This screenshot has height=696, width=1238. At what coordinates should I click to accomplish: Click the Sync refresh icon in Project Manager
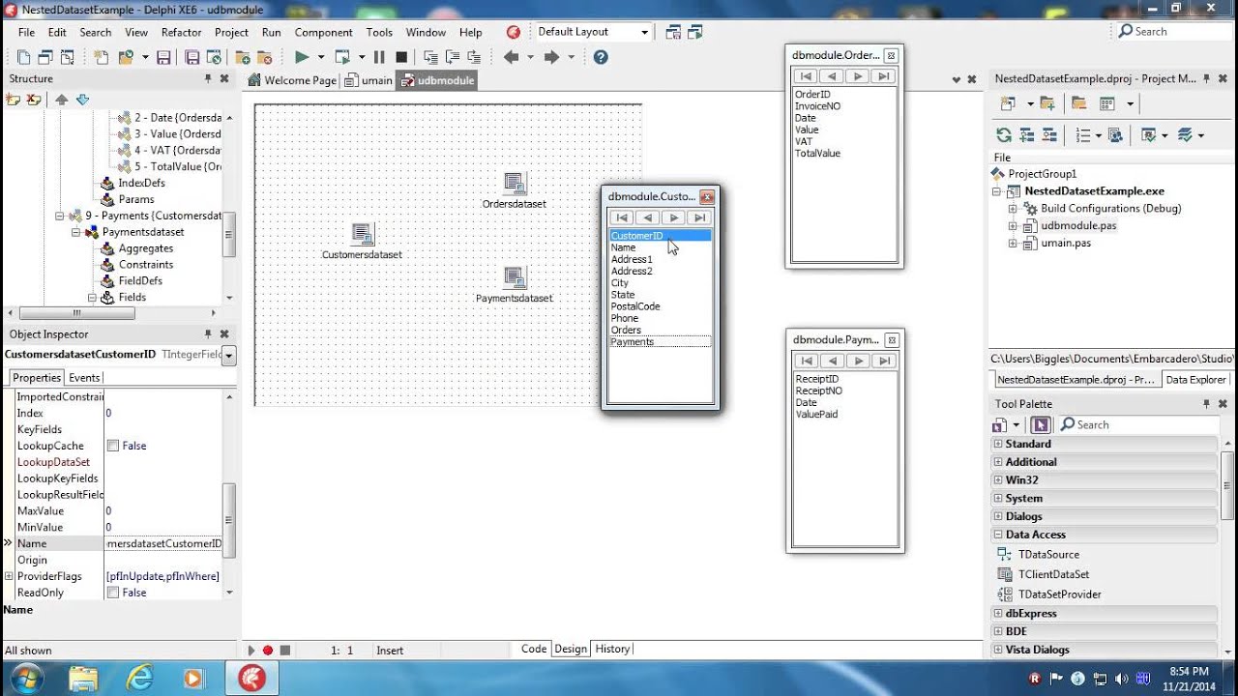(1004, 135)
